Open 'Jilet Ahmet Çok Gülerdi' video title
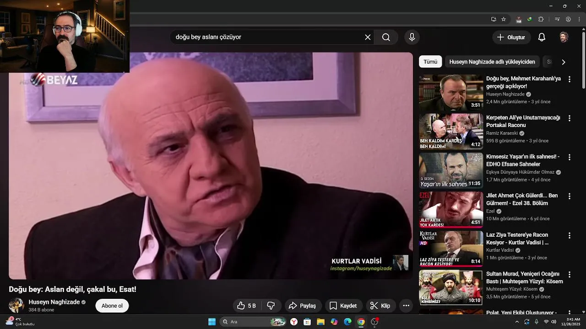This screenshot has width=586, height=329. coord(522,199)
